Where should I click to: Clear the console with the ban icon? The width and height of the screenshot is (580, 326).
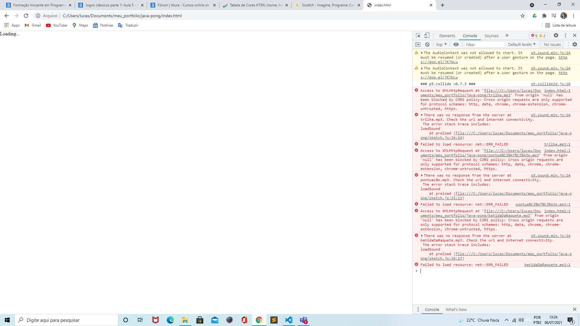pyautogui.click(x=427, y=45)
